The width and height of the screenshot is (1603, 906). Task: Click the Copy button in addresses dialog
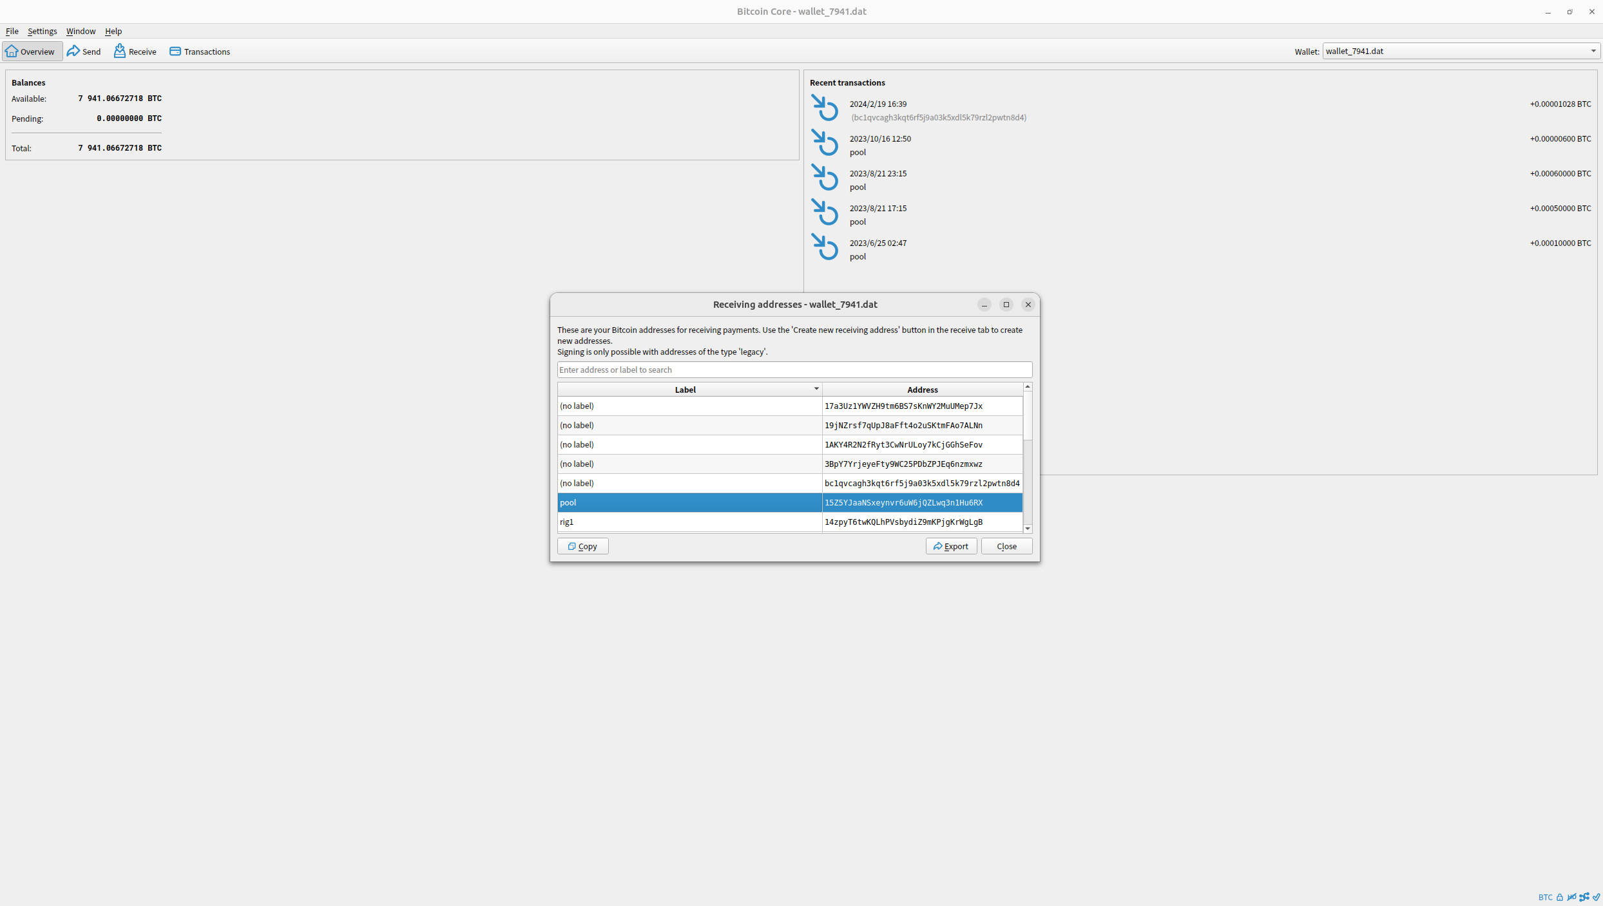click(582, 546)
